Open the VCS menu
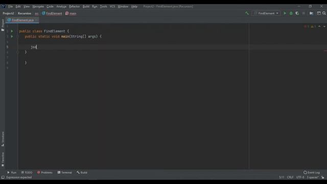The height and width of the screenshot is (184, 327). [112, 7]
